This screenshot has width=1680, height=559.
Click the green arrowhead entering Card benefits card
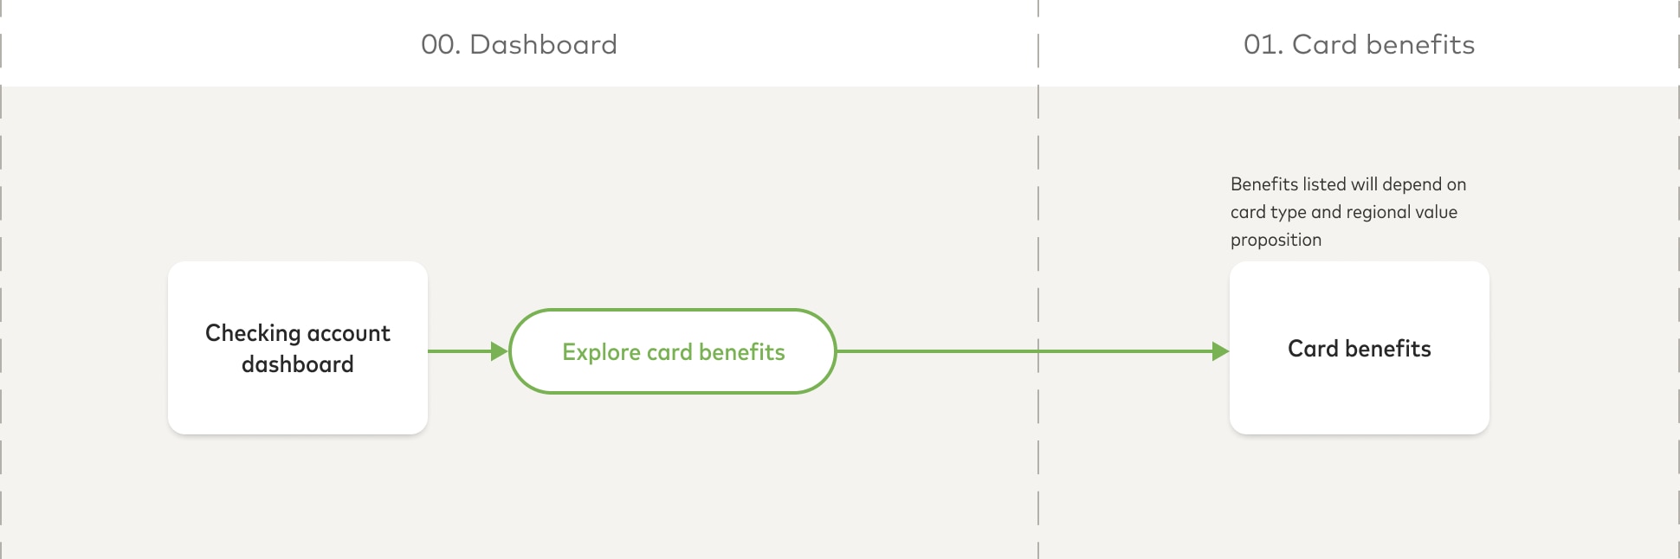click(x=1220, y=351)
